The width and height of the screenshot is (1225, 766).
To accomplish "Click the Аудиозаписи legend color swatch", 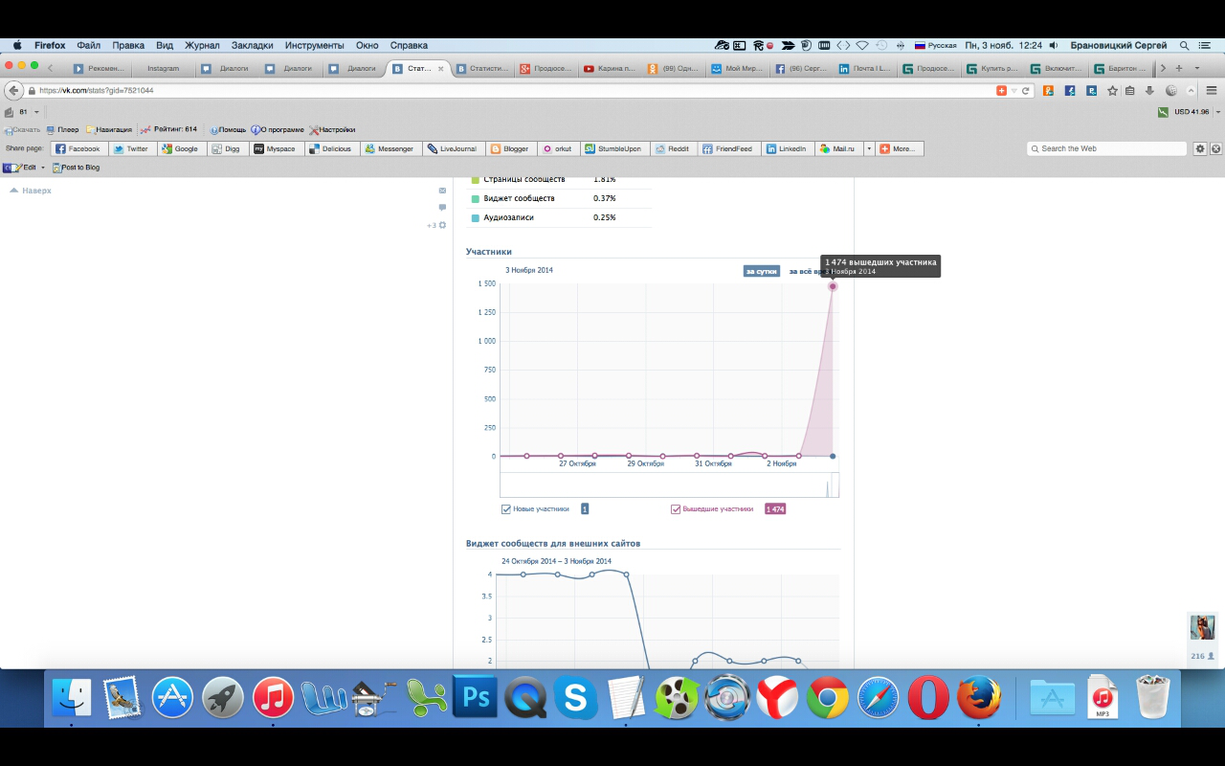I will pos(476,217).
